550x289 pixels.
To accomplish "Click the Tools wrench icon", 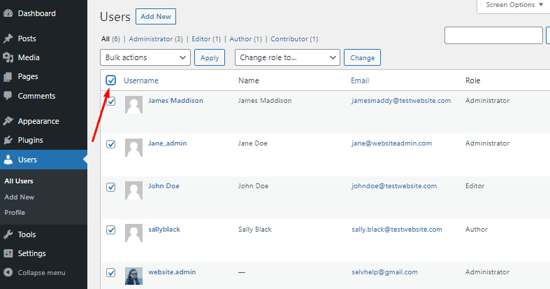I will [8, 234].
